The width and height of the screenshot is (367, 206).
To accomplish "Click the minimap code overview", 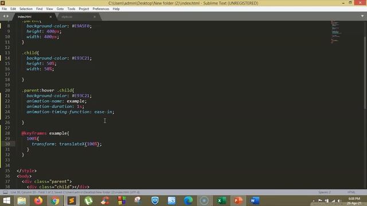I will pyautogui.click(x=336, y=32).
